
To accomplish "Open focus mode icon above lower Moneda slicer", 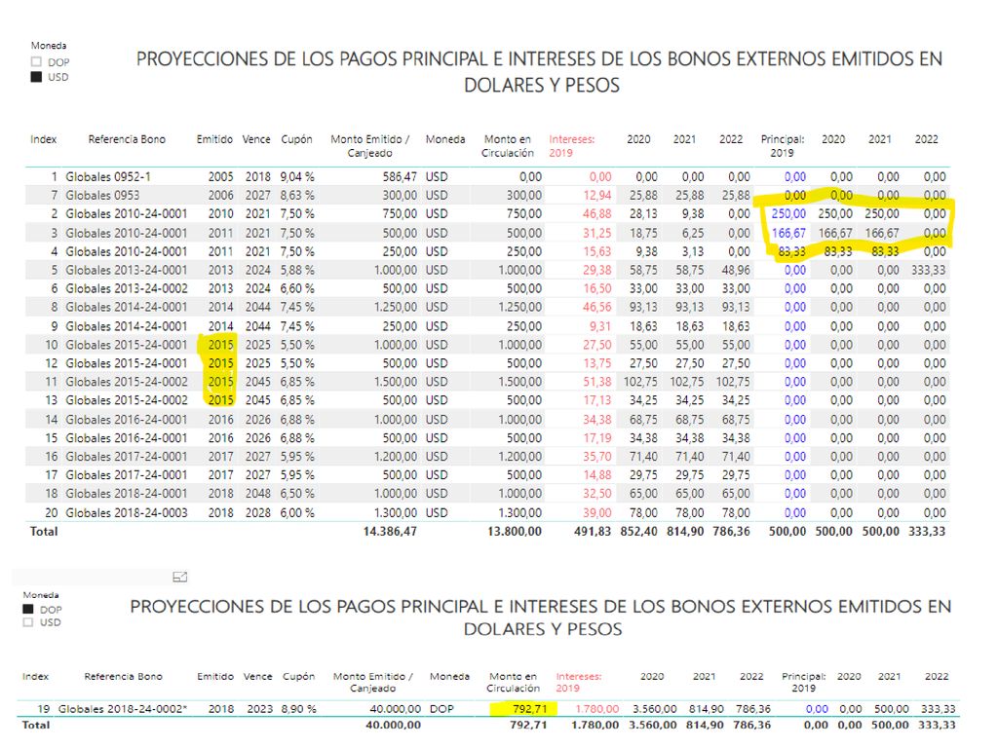I will click(180, 577).
